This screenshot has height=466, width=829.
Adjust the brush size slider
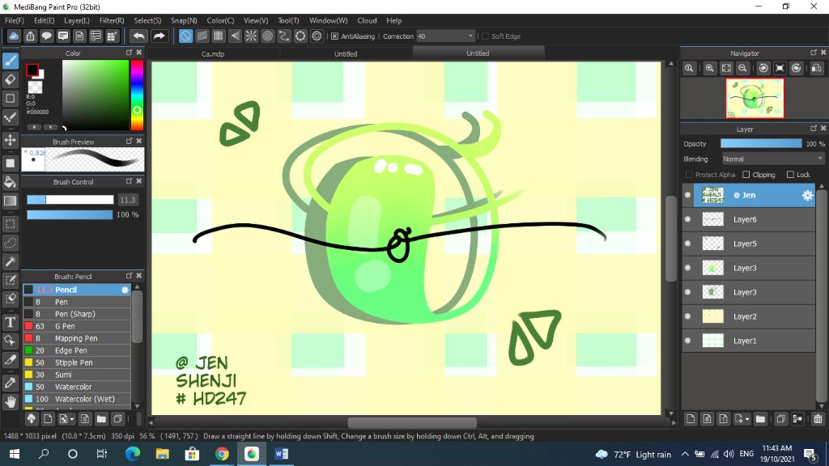coord(70,200)
